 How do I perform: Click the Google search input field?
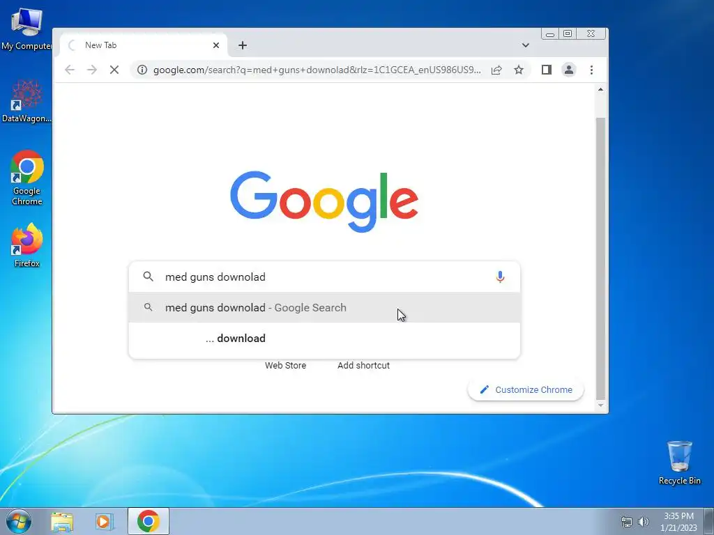324,277
